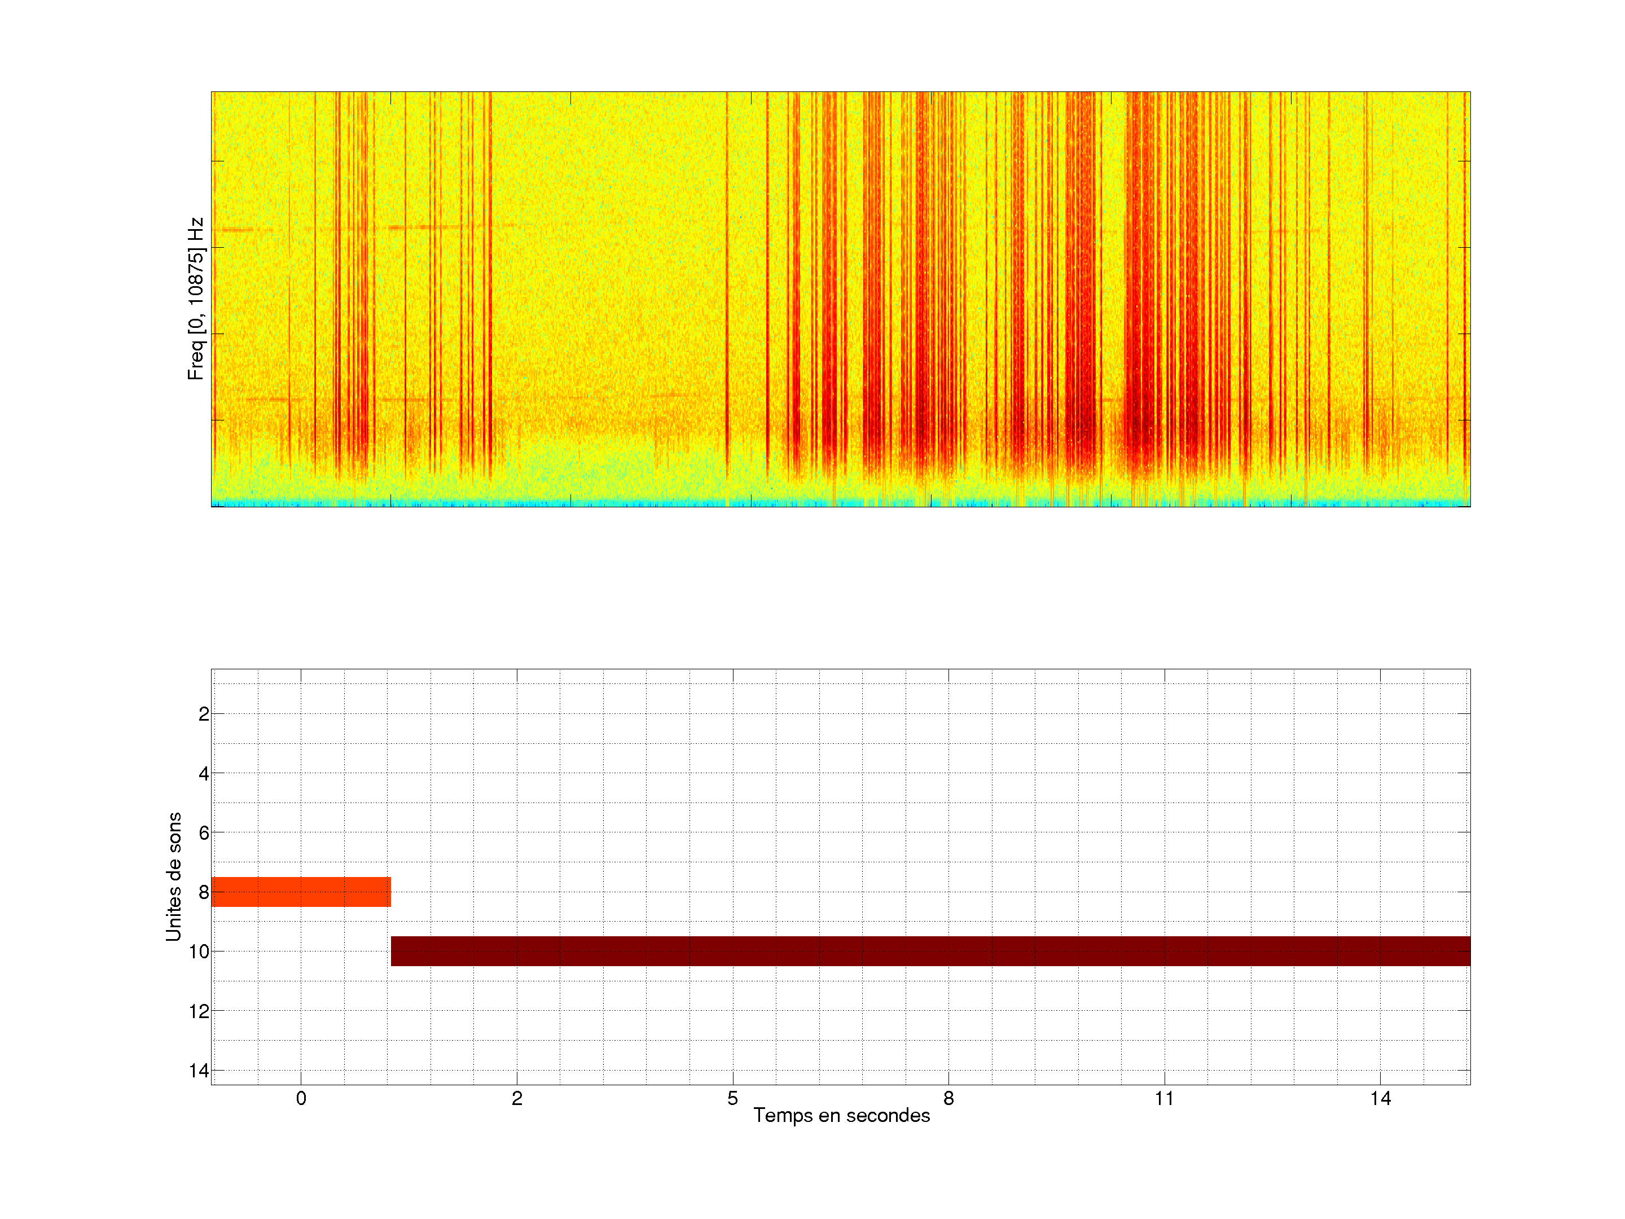Click the lower y-axis tick label 14
Screen dimensions: 1625x1219
tap(199, 1071)
